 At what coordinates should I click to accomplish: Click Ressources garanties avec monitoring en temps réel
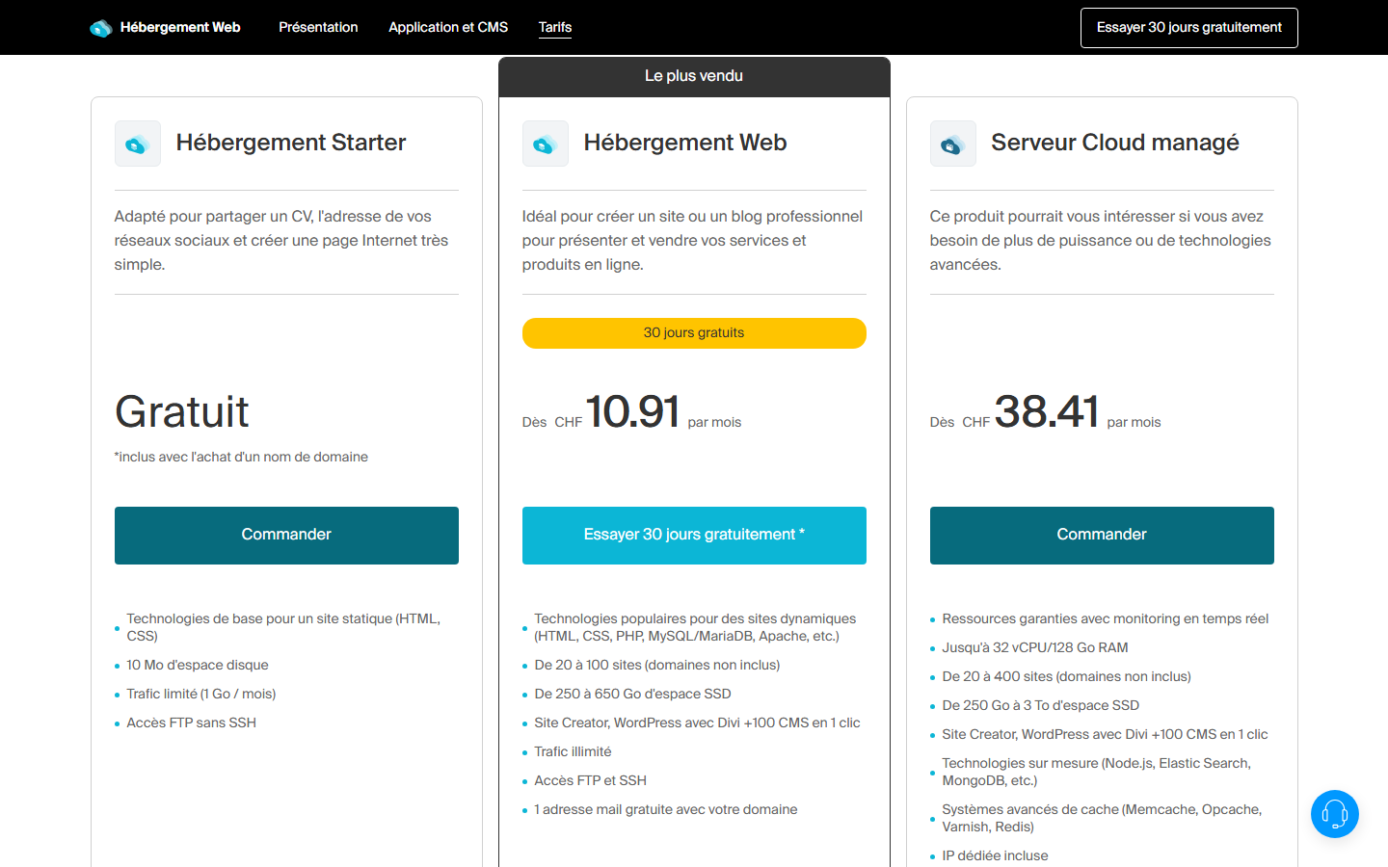tap(1106, 618)
